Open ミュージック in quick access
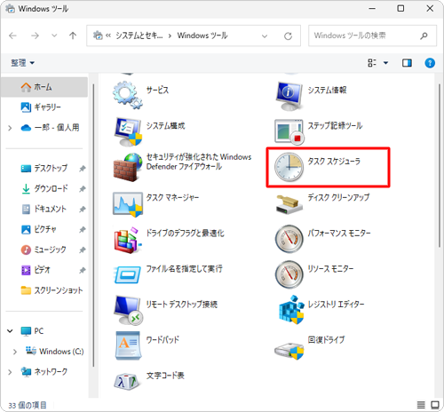 click(x=44, y=250)
